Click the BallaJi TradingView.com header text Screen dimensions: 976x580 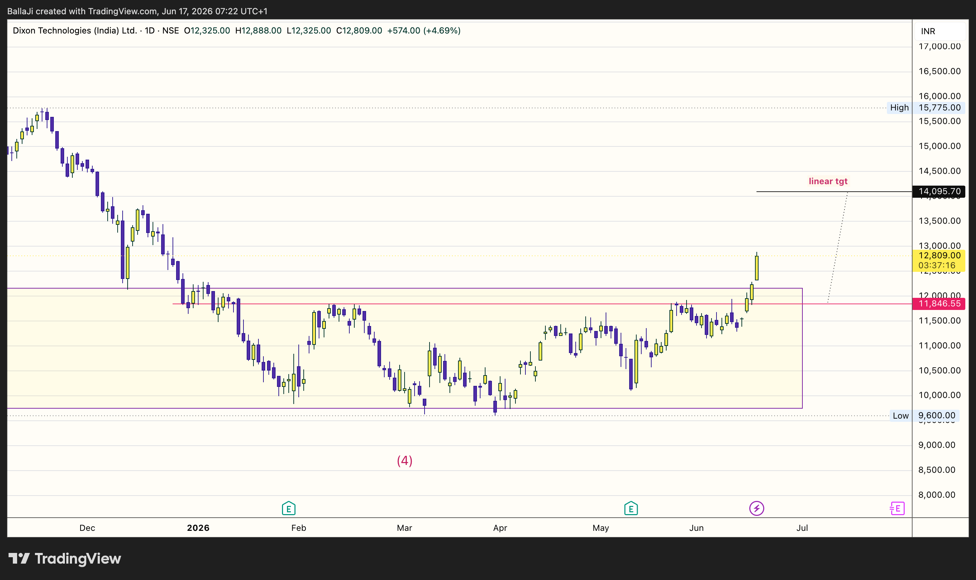pyautogui.click(x=137, y=11)
